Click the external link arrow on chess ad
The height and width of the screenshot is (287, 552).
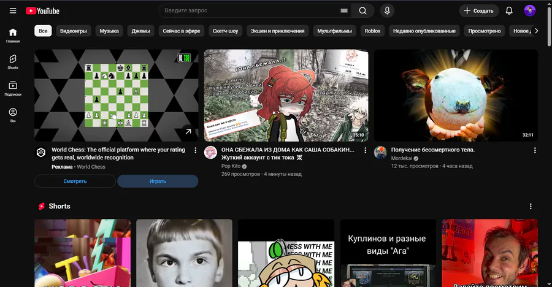188,131
